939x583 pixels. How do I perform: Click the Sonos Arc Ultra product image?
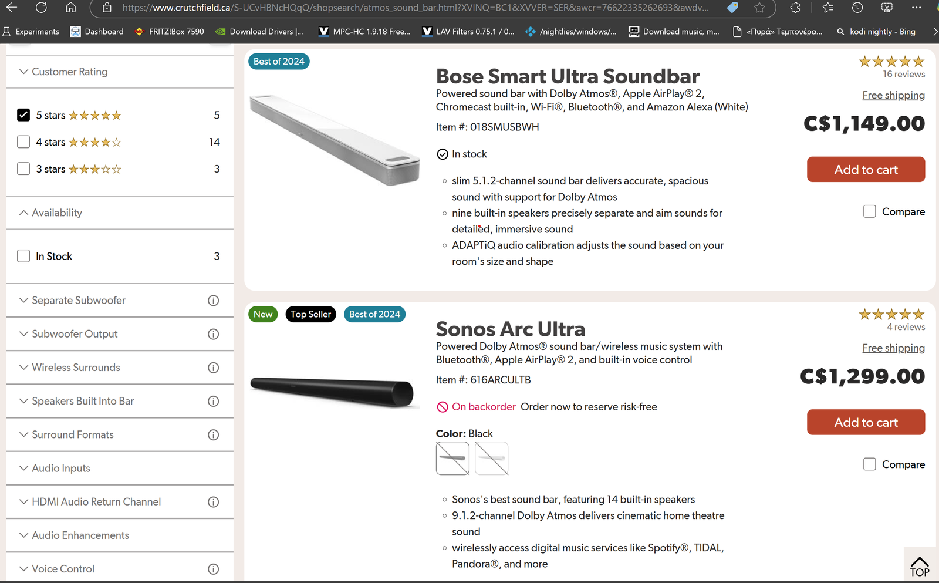point(333,391)
